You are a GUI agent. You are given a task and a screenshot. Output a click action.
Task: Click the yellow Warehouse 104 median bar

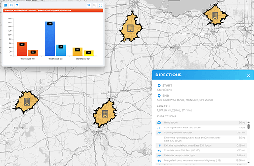point(89,53)
